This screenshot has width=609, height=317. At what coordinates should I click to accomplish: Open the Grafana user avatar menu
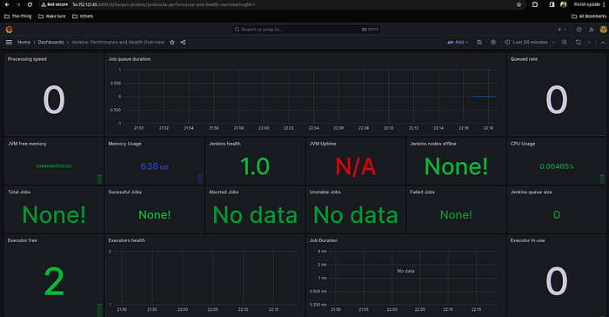(x=603, y=29)
